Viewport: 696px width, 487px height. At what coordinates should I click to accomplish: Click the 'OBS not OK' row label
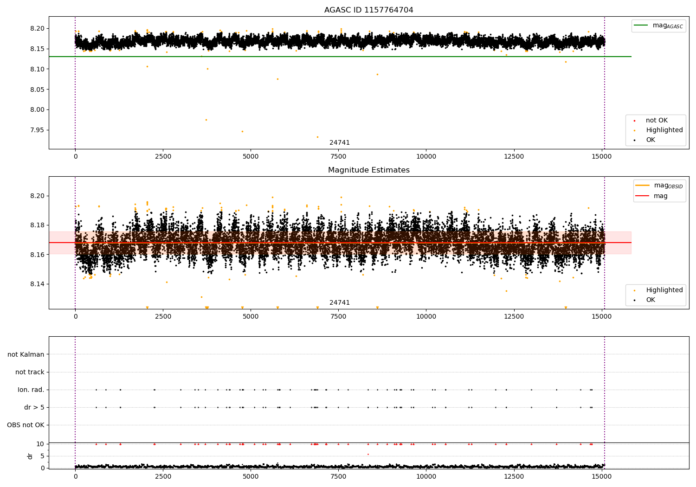[26, 425]
